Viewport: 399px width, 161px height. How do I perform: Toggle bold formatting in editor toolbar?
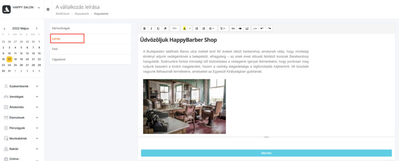(x=144, y=29)
